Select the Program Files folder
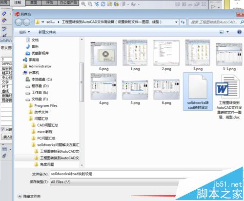Screen dimensions: 244x201 tap(43, 105)
